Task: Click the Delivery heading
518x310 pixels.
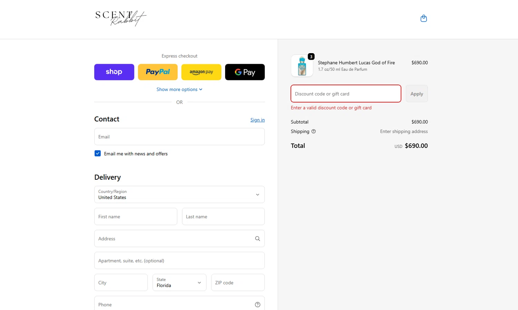Action: click(108, 177)
